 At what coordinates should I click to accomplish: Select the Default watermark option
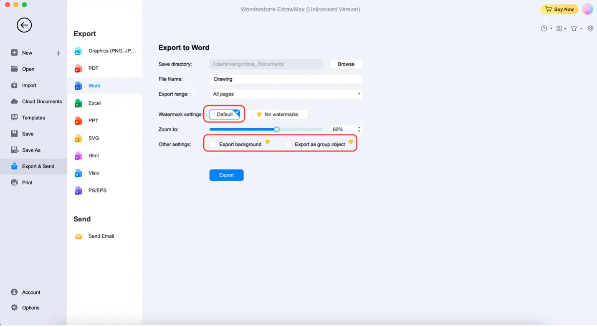coord(225,115)
